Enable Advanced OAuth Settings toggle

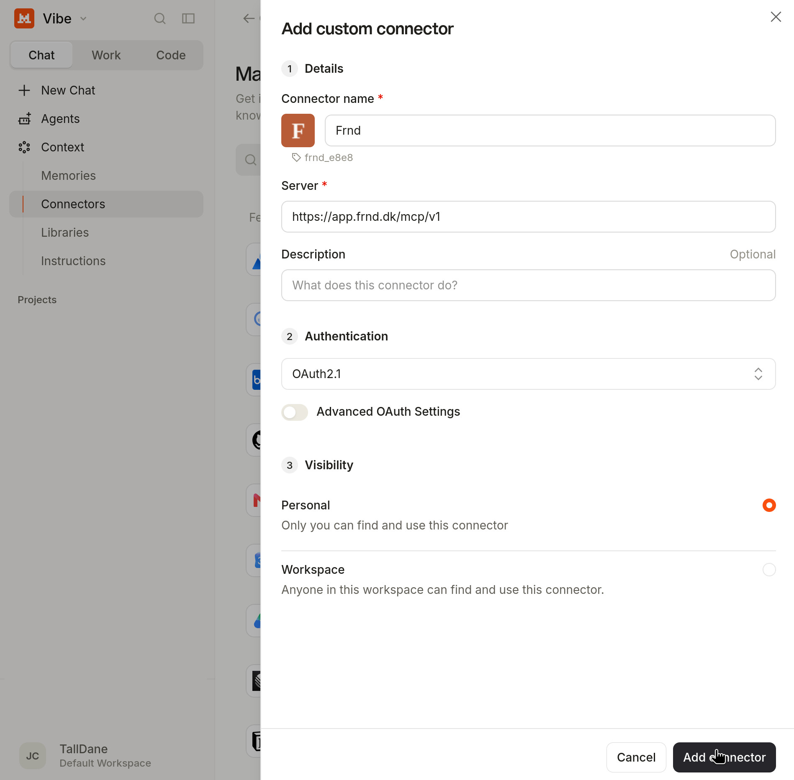(x=295, y=412)
